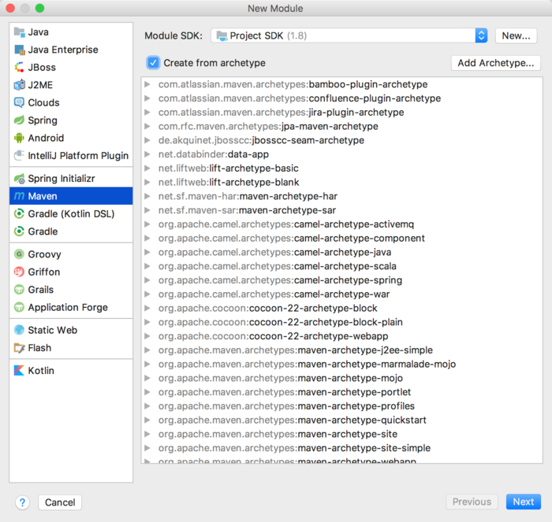Click Add Archetype... button
This screenshot has width=552, height=522.
(x=496, y=63)
